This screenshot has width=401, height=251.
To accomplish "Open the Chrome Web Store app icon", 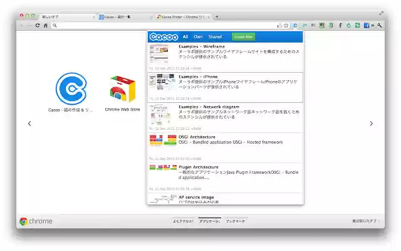I will pos(123,88).
